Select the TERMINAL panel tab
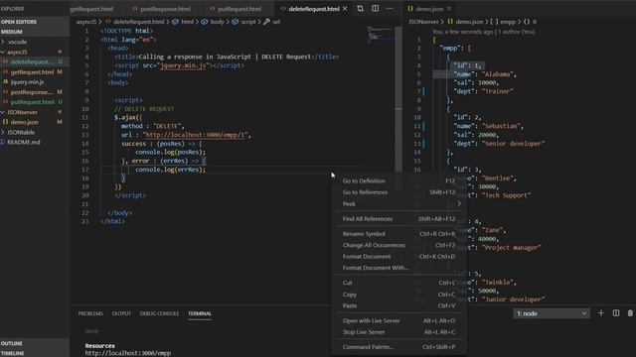The image size is (636, 357). [x=200, y=313]
